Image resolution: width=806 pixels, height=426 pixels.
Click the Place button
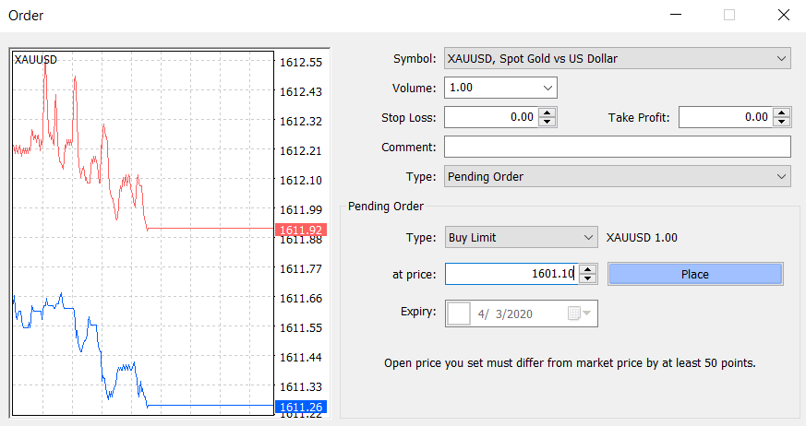(x=695, y=274)
